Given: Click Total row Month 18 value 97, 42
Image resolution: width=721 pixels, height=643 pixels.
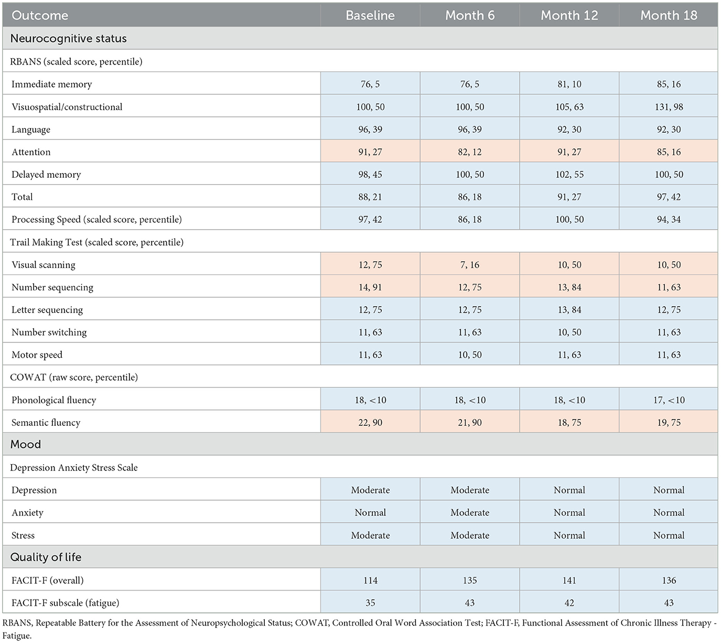Looking at the screenshot, I should 669,197.
